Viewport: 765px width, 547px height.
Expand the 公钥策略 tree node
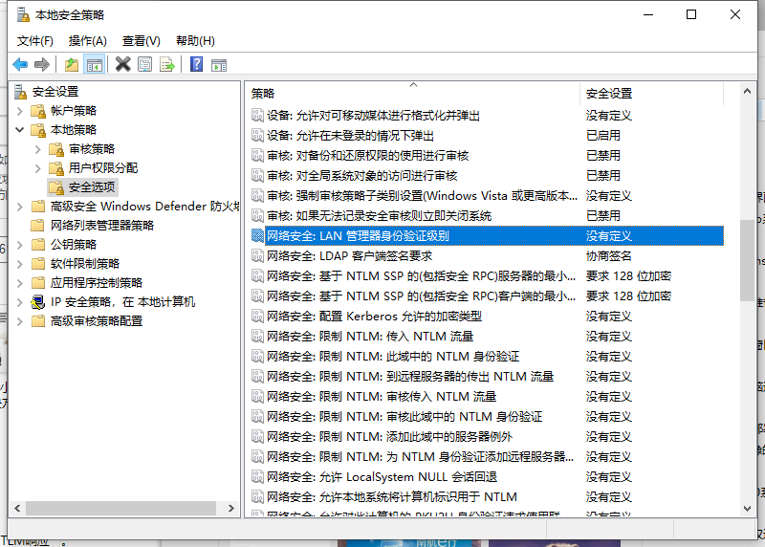click(x=19, y=245)
